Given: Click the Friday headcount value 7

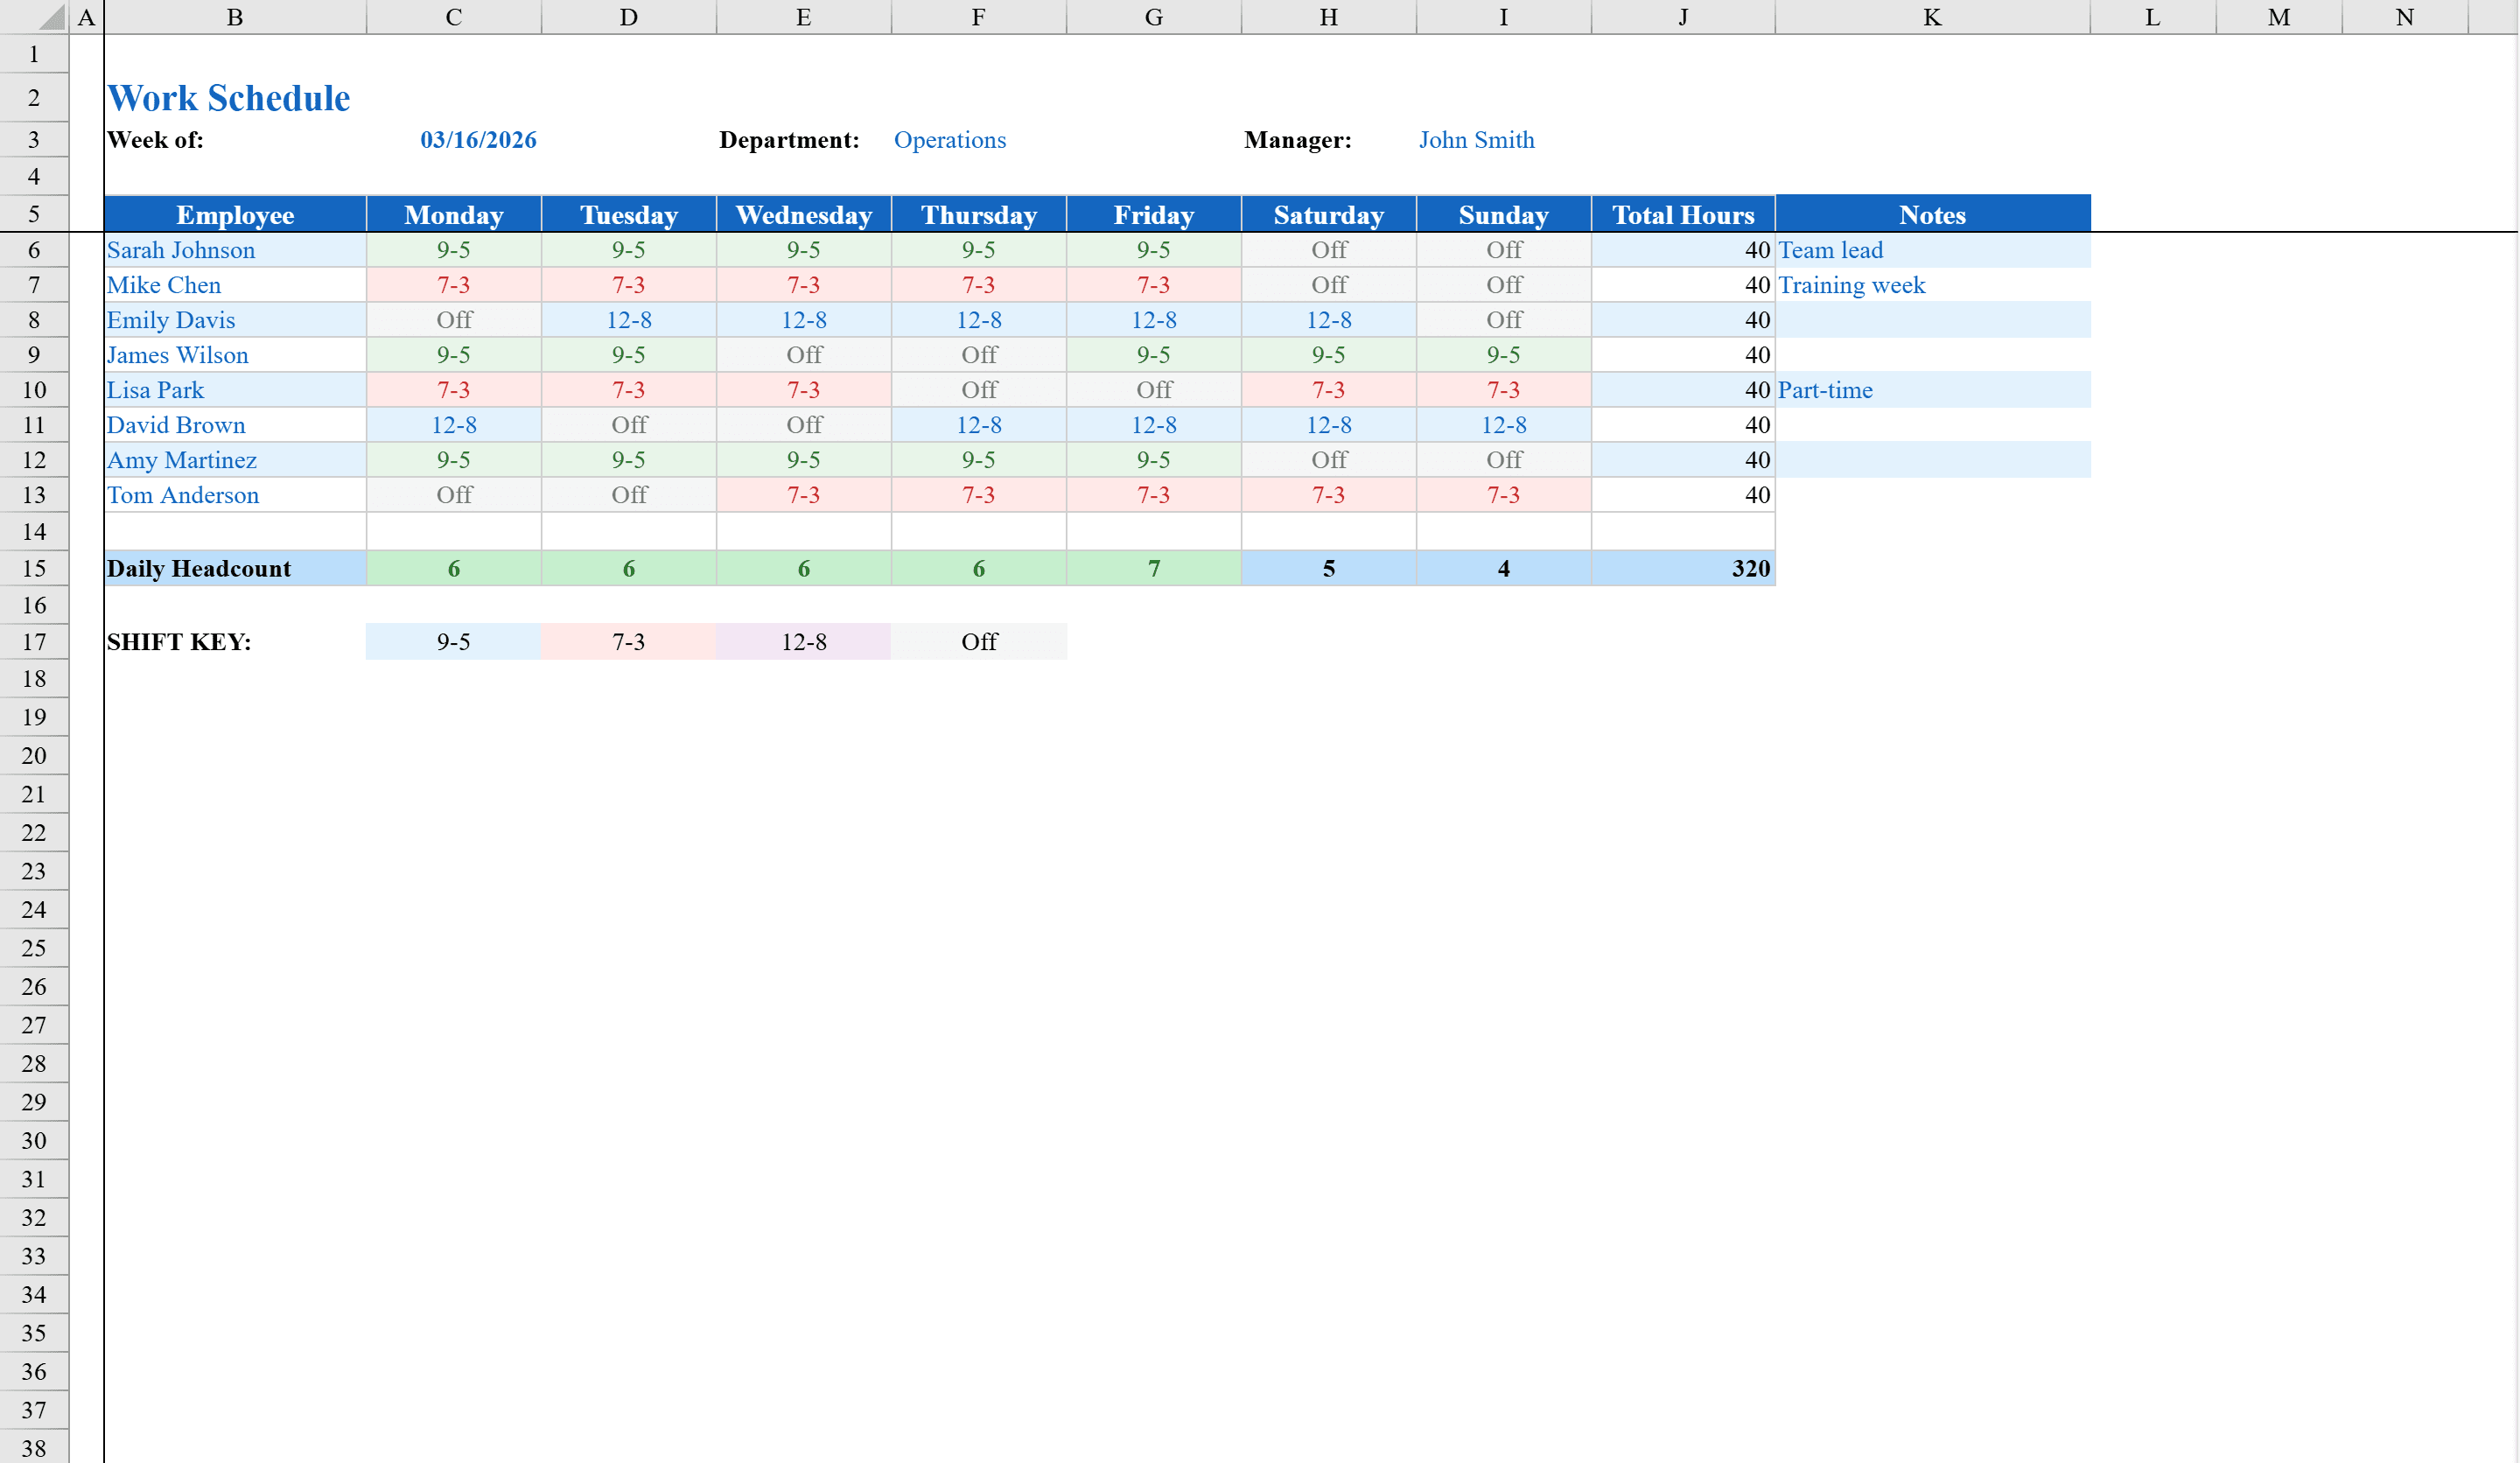Looking at the screenshot, I should [x=1153, y=568].
